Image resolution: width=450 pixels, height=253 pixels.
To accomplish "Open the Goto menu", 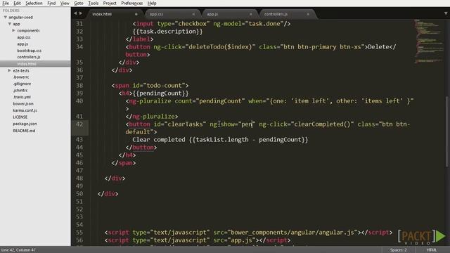I will (x=78, y=3).
